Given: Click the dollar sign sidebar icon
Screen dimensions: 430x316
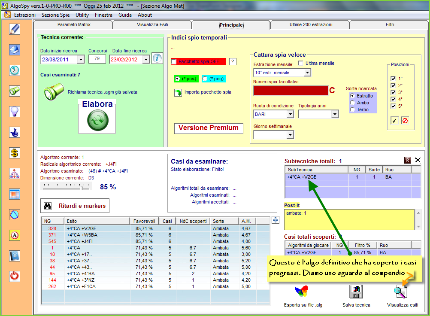Looking at the screenshot, I should (x=15, y=153).
